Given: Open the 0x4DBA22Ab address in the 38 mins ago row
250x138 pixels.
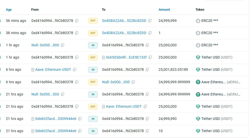Looking at the screenshot, I should (124, 33).
